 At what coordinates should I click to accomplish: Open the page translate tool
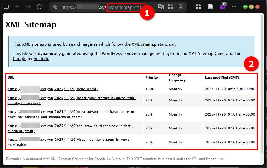pyautogui.click(x=161, y=6)
